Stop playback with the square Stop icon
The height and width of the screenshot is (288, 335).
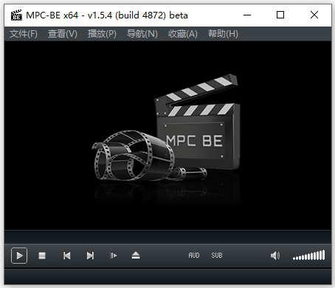click(42, 256)
